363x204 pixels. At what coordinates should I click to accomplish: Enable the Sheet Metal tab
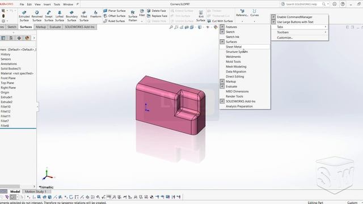coord(244,46)
